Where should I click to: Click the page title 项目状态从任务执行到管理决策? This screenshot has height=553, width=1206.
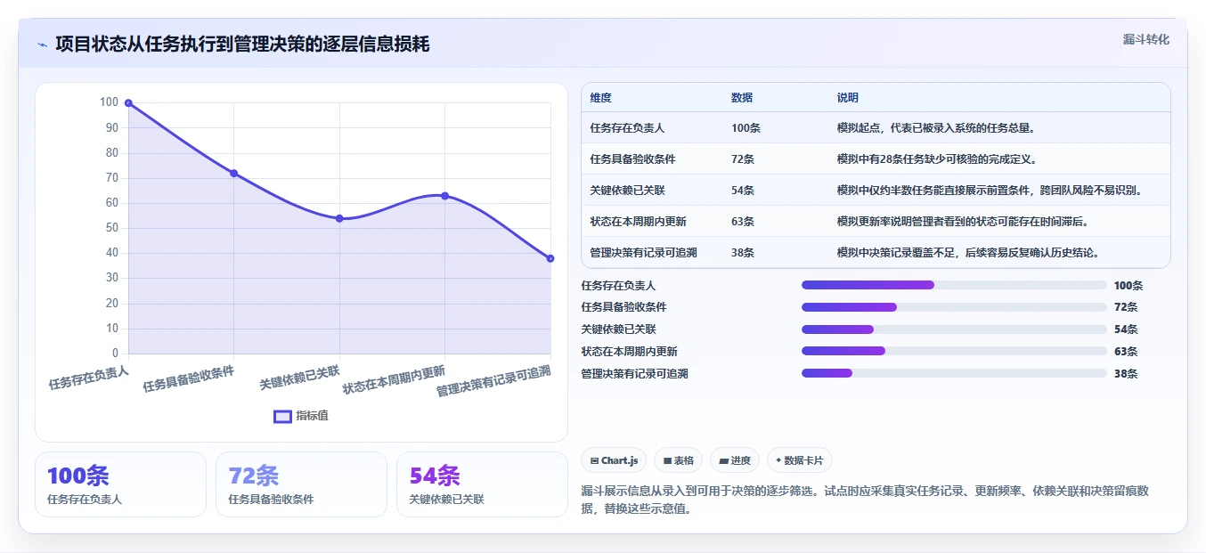pos(242,44)
